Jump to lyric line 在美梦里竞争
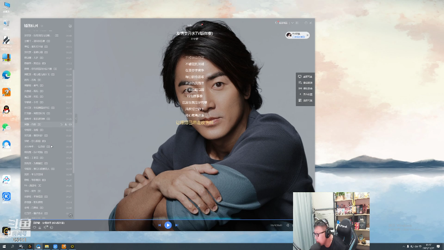The height and width of the screenshot is (250, 444). click(x=195, y=71)
